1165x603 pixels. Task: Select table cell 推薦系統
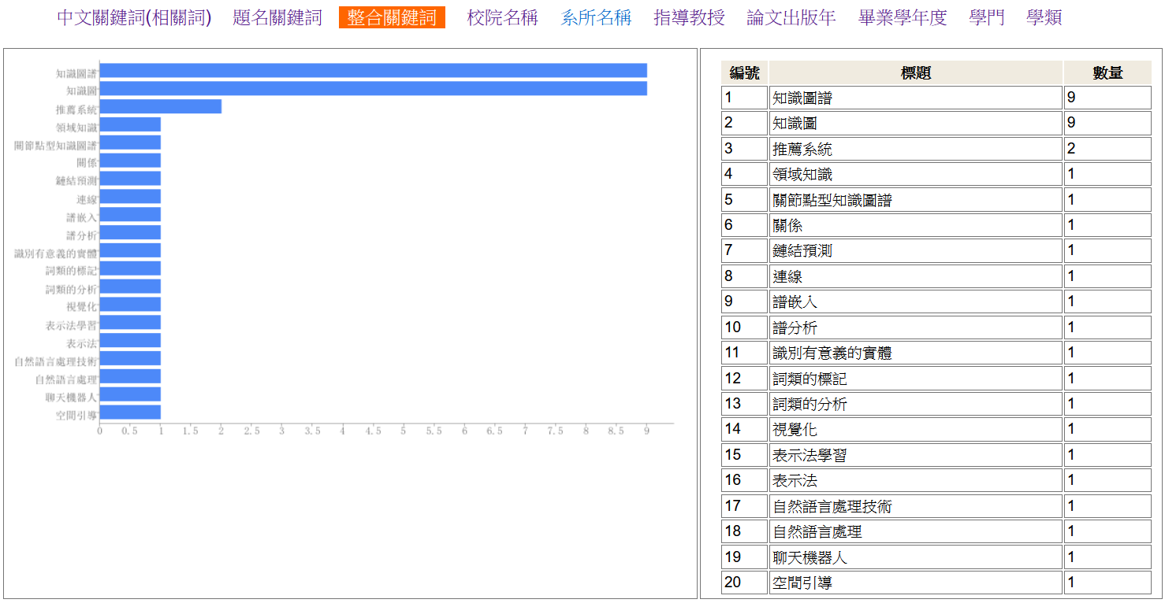[x=916, y=149]
